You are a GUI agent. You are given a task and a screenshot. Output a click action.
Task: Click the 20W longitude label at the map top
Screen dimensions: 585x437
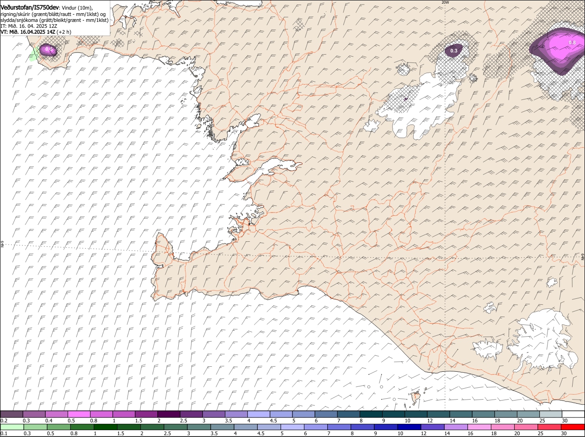tap(445, 2)
